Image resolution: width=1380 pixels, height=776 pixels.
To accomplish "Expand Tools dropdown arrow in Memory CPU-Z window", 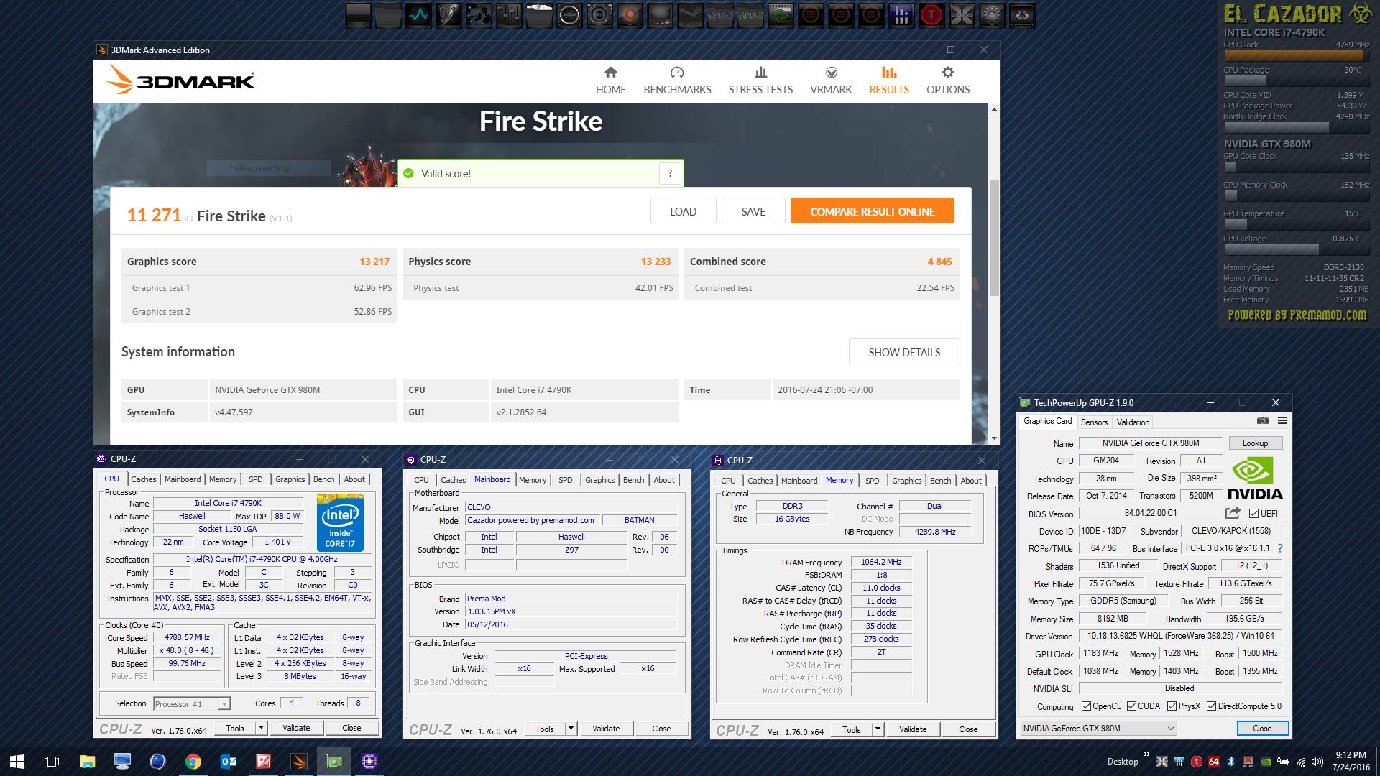I will 878,729.
